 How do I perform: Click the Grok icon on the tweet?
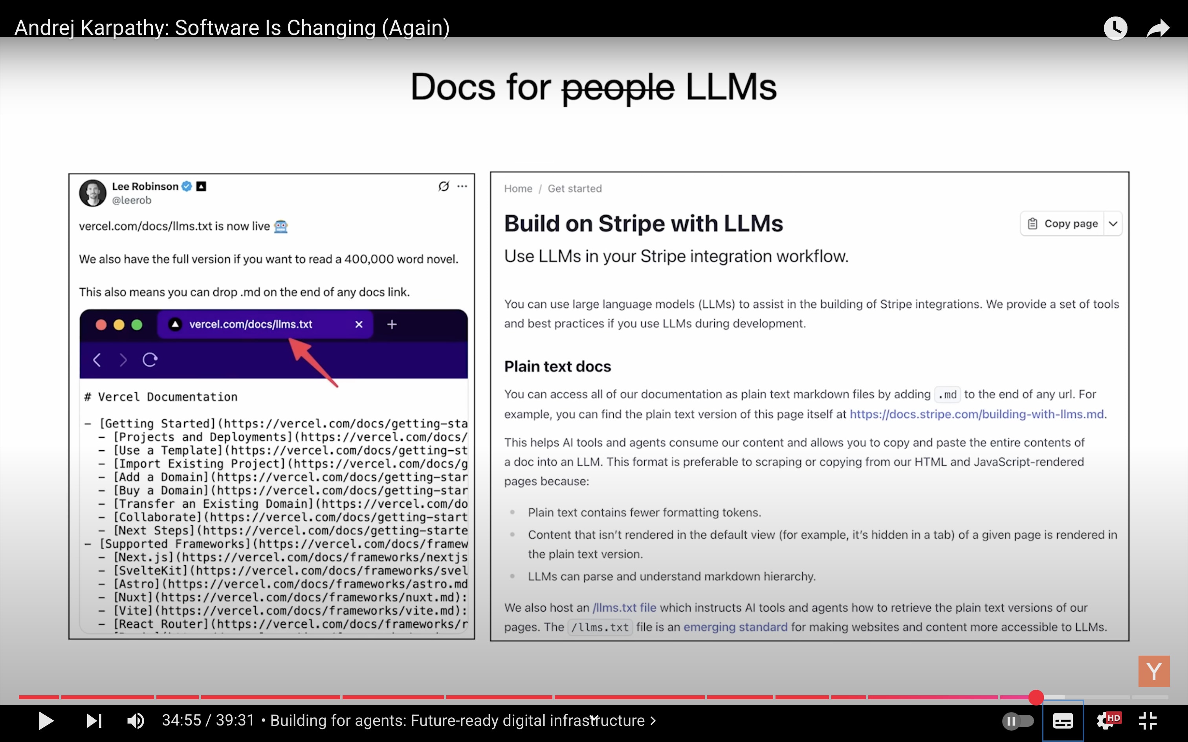(x=443, y=186)
